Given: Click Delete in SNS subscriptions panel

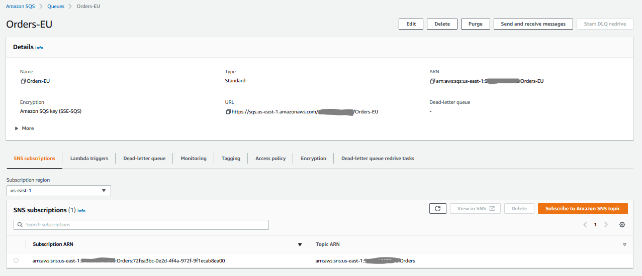Looking at the screenshot, I should [x=519, y=209].
